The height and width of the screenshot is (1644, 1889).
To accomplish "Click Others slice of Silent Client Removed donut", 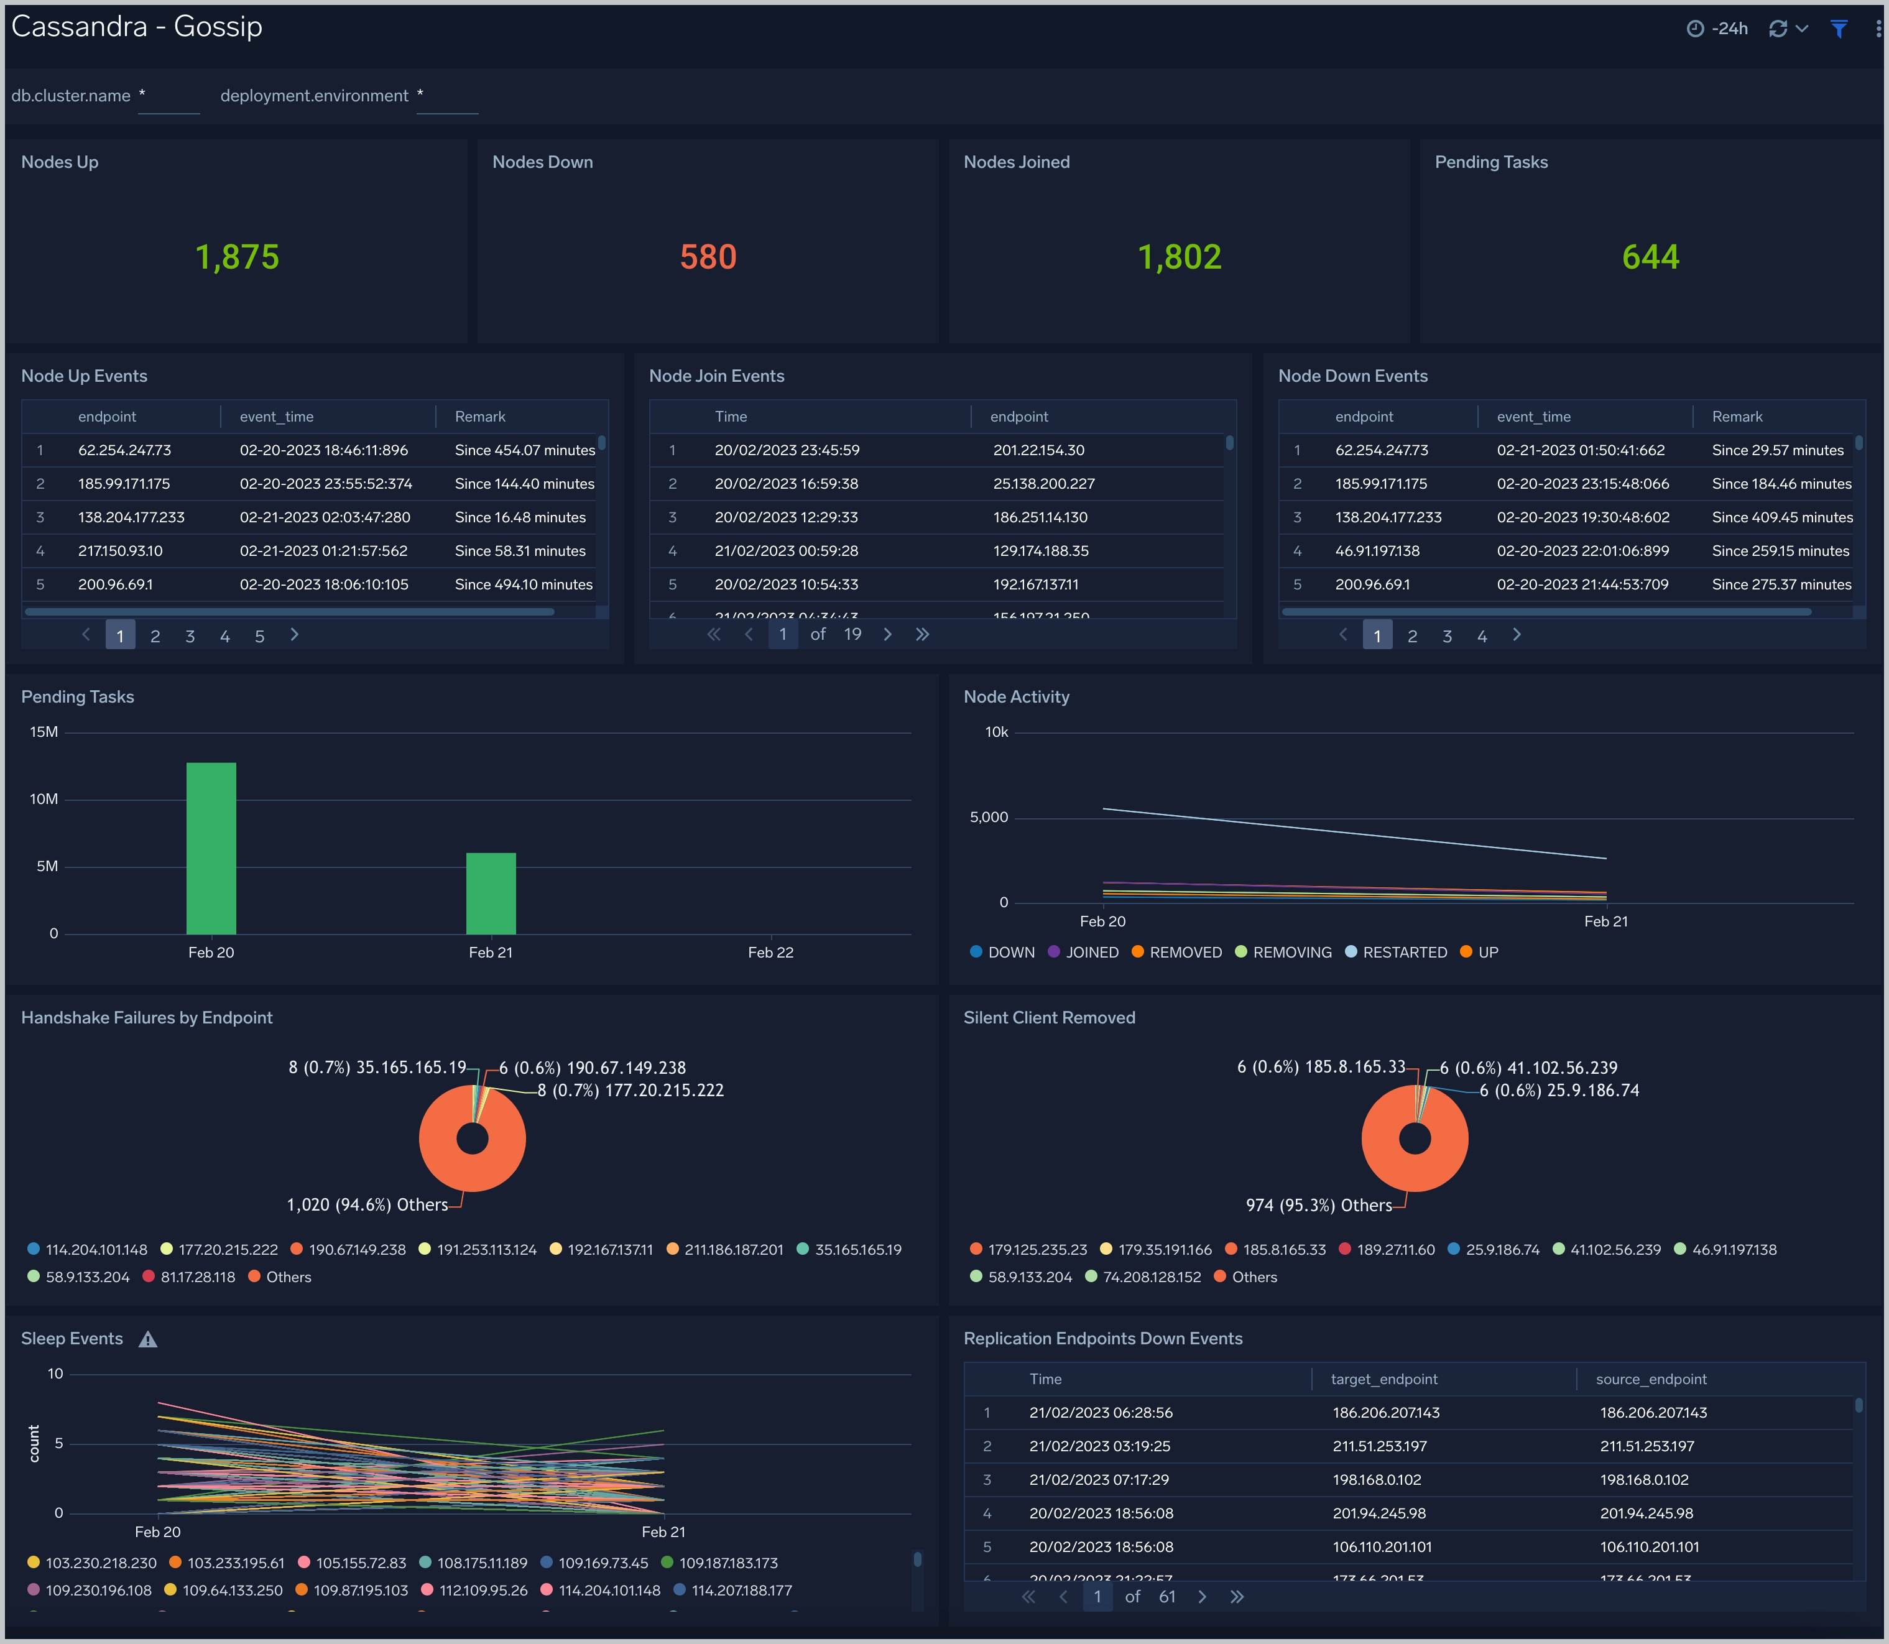I will point(1415,1173).
